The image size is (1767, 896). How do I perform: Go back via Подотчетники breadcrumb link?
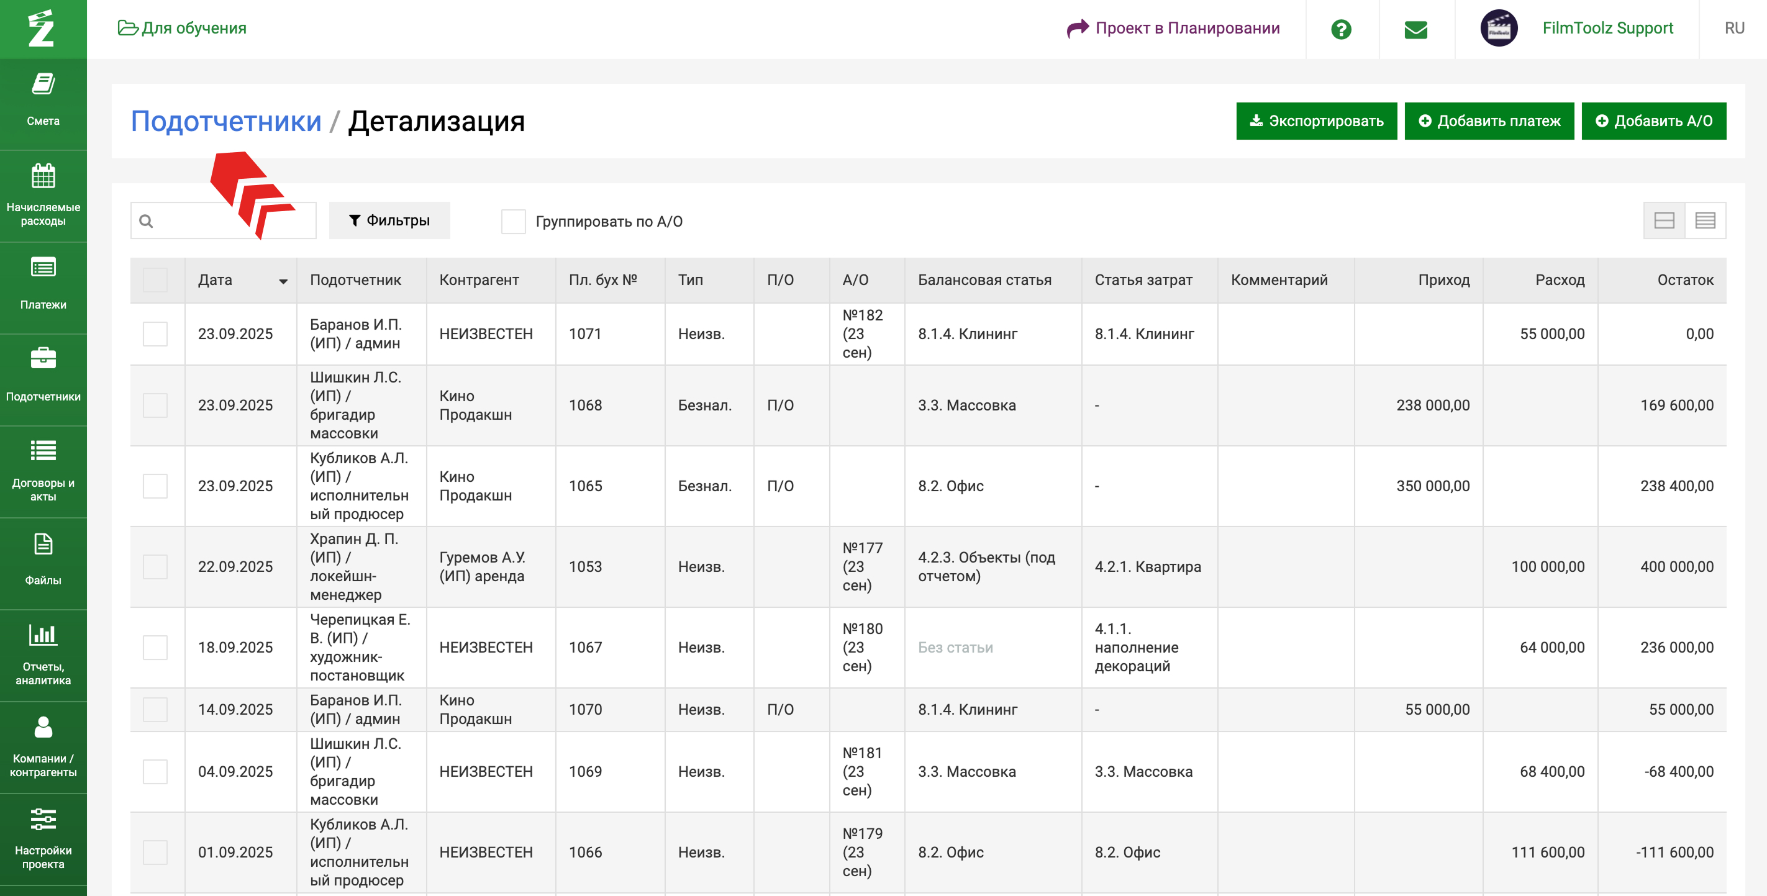point(225,121)
